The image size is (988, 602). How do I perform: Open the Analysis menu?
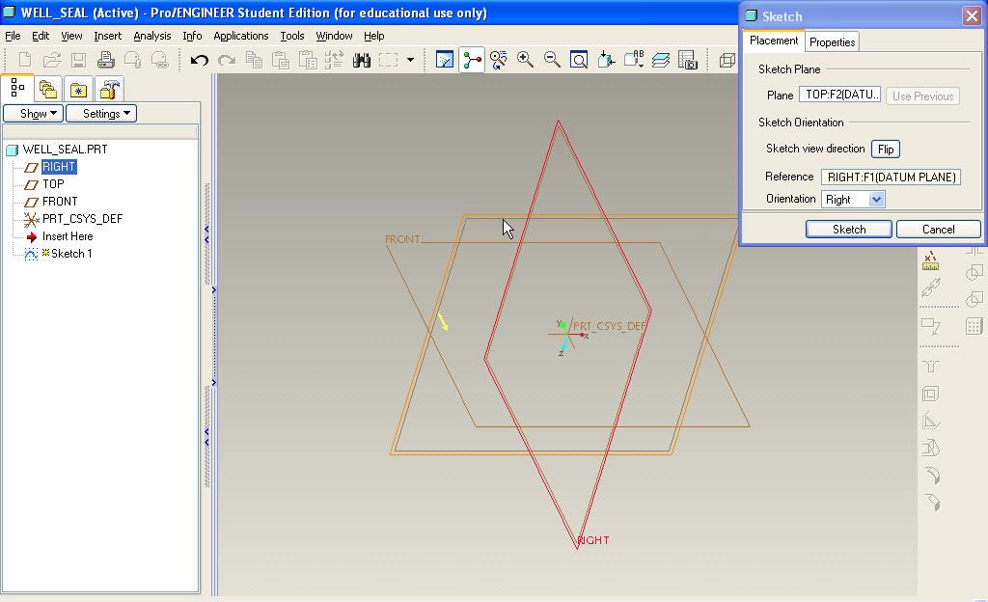point(151,36)
